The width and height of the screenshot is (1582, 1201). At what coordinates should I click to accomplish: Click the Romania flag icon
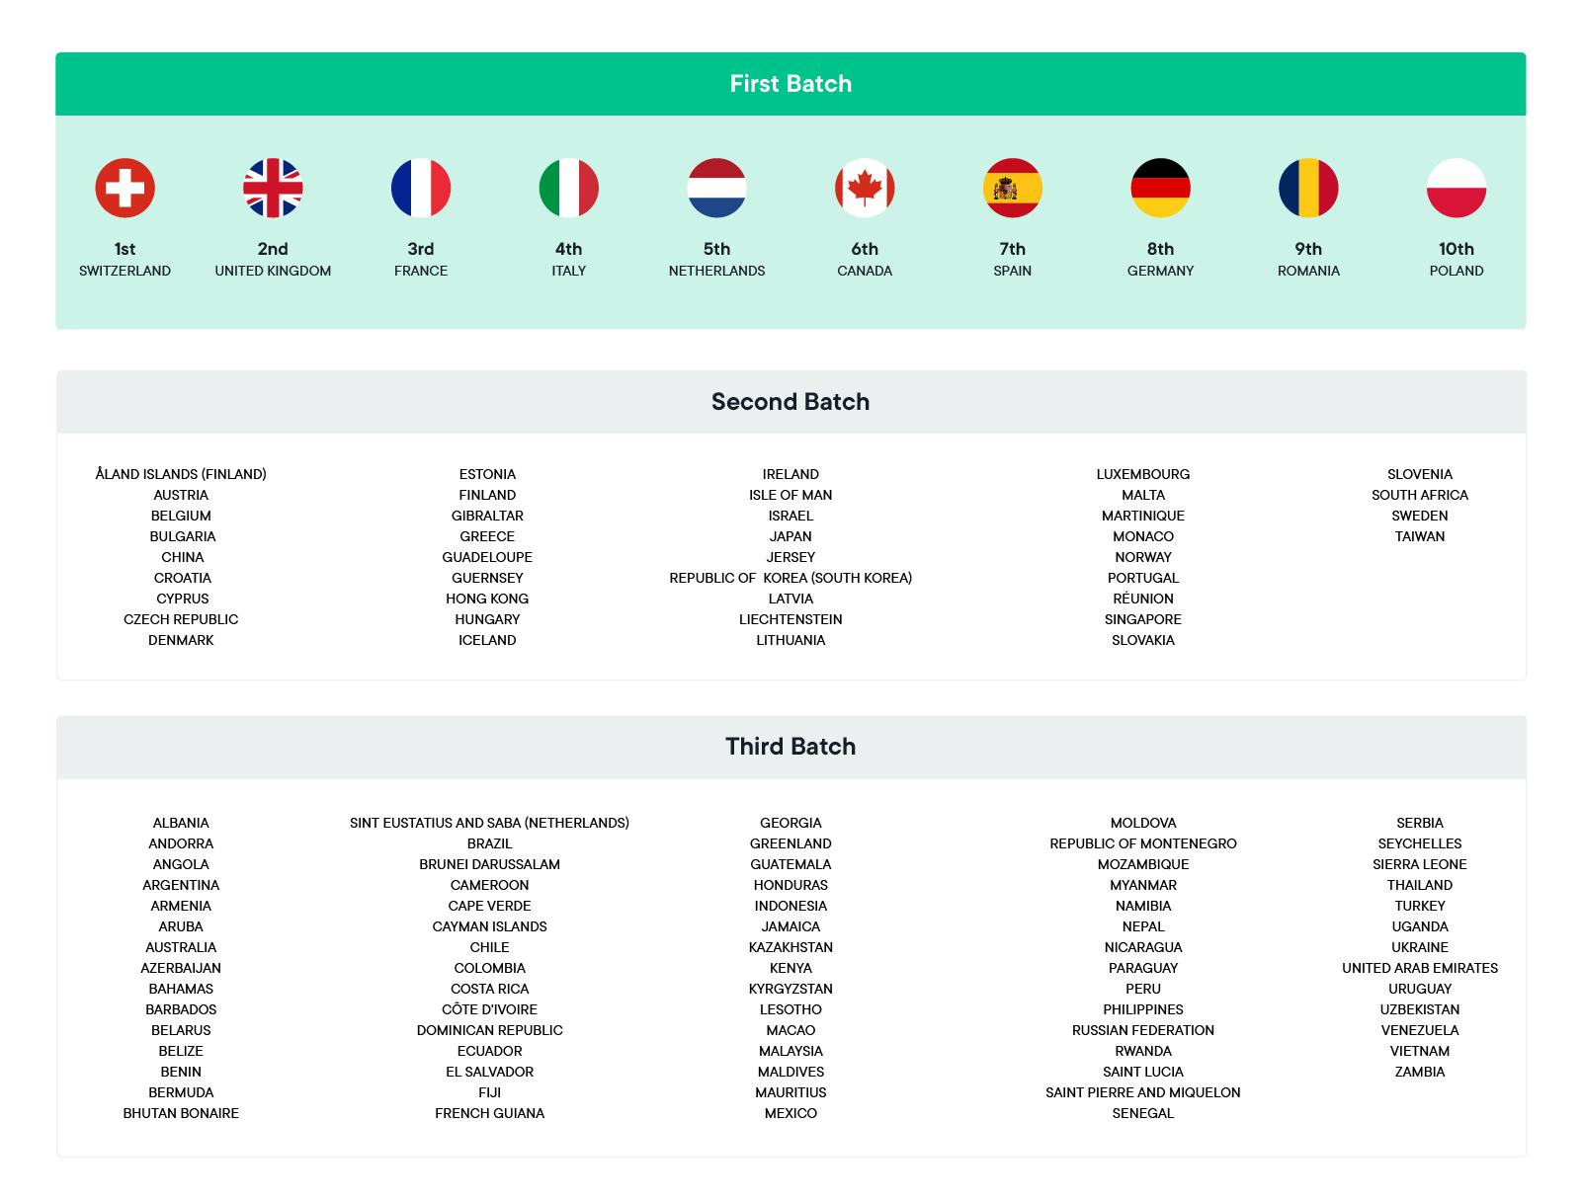tap(1308, 188)
